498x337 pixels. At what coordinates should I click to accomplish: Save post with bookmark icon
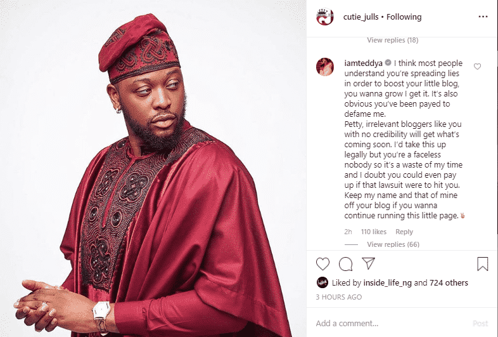click(x=482, y=264)
